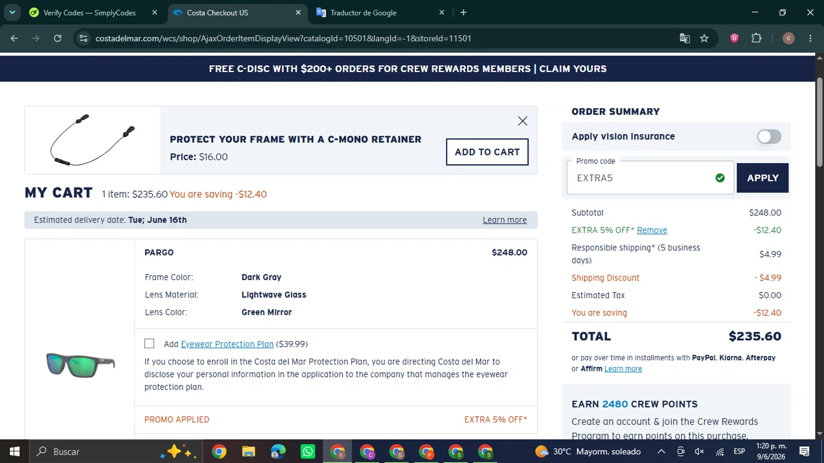This screenshot has height=463, width=824.
Task: Click the browser forward arrow
Action: click(x=36, y=38)
